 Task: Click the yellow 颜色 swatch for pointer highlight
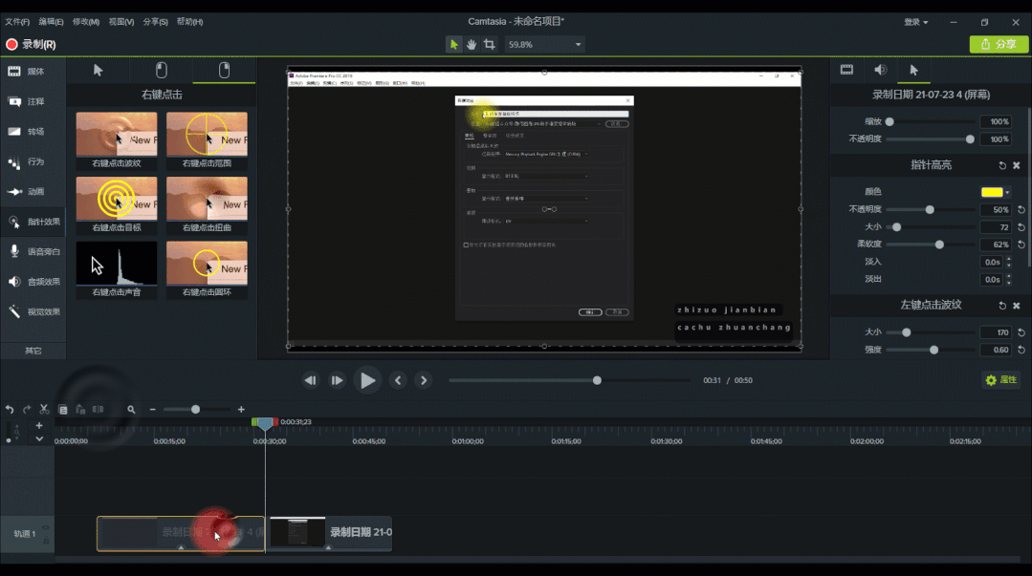pos(991,192)
